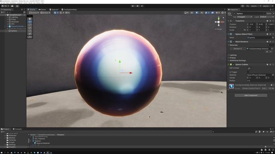Enable the Is Trigger checkbox
This screenshot has height=154, width=275.
click(x=248, y=72)
